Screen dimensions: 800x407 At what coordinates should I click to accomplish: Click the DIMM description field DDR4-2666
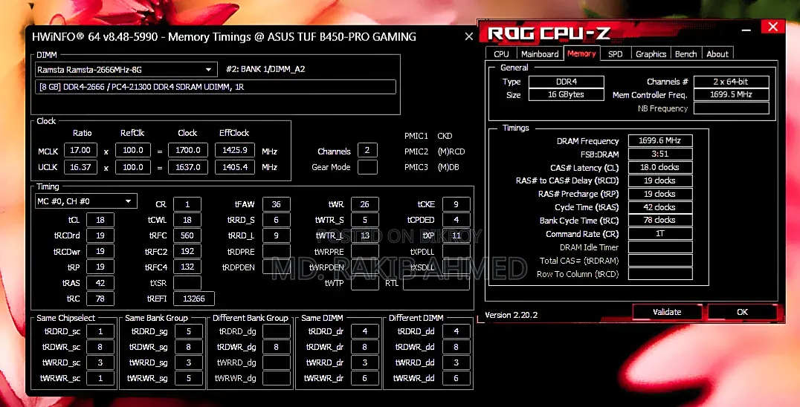(x=216, y=87)
